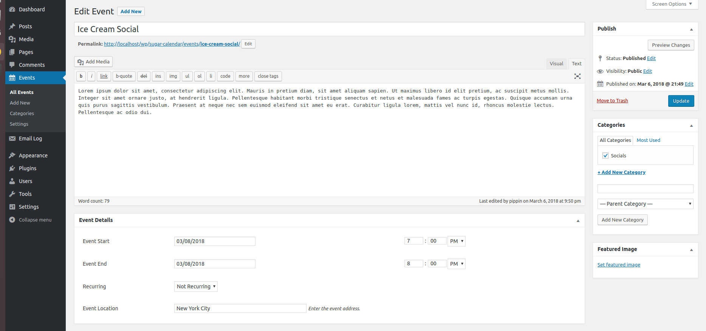Open the Event Start AM/PM dropdown

(457, 241)
